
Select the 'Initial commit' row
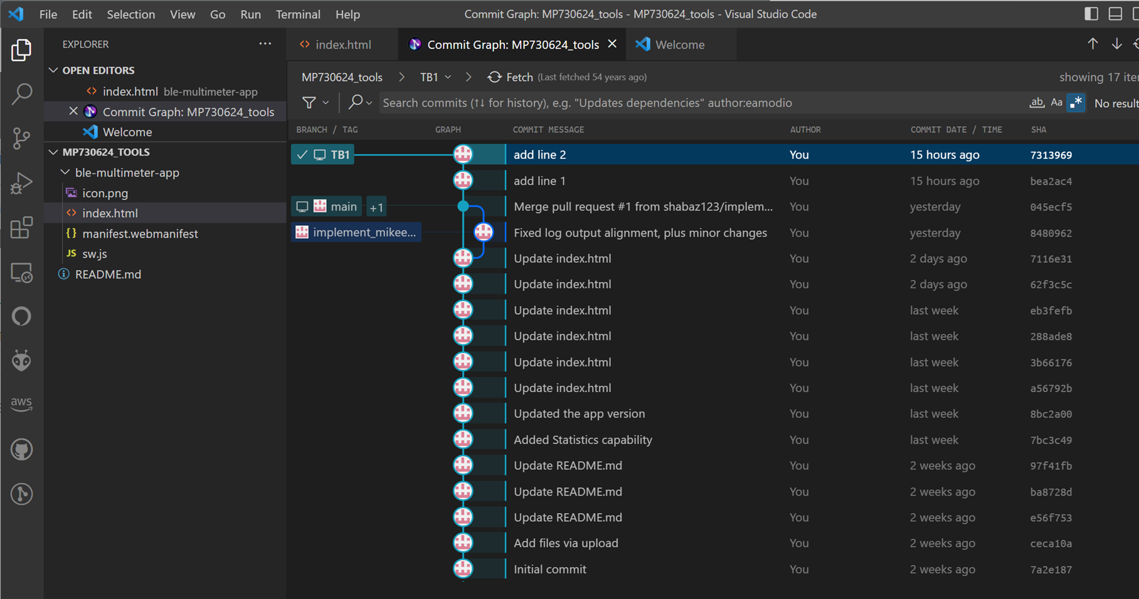715,569
